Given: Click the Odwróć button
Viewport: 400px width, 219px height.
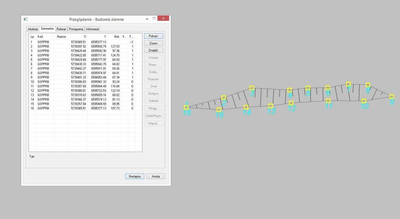Looking at the screenshot, I should point(154,101).
